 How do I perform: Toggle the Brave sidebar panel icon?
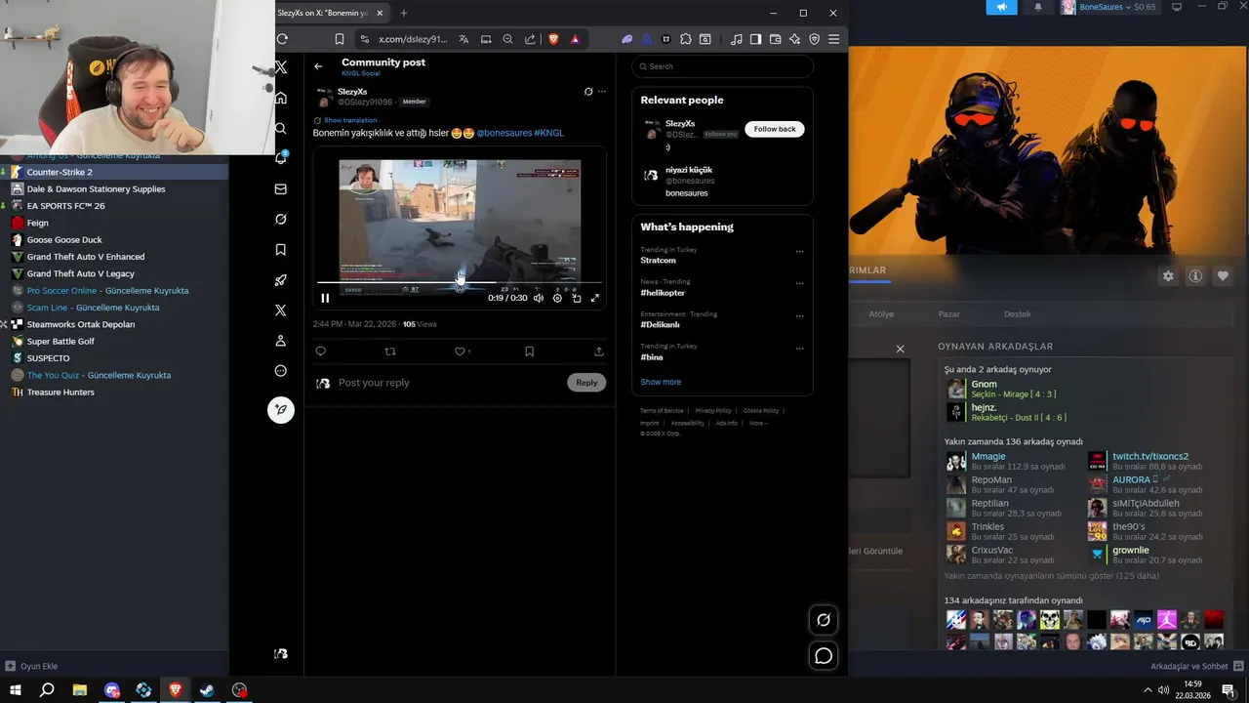756,39
